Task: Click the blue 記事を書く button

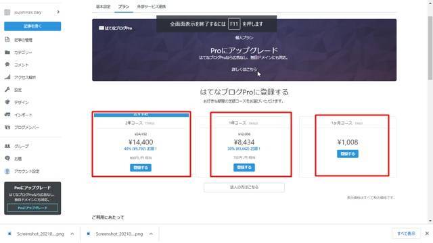Action: 32,26
